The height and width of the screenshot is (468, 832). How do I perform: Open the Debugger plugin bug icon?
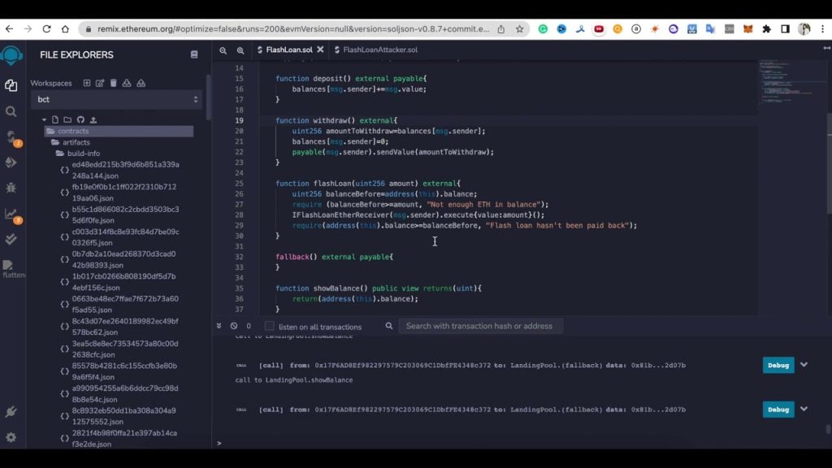coord(11,188)
